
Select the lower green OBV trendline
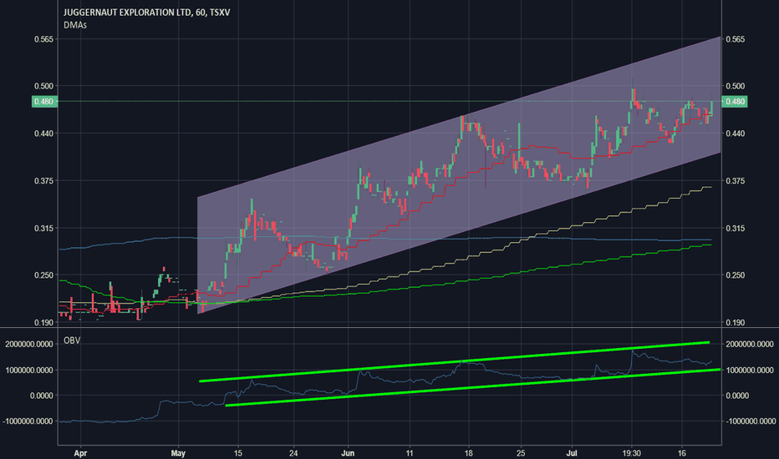pos(472,387)
